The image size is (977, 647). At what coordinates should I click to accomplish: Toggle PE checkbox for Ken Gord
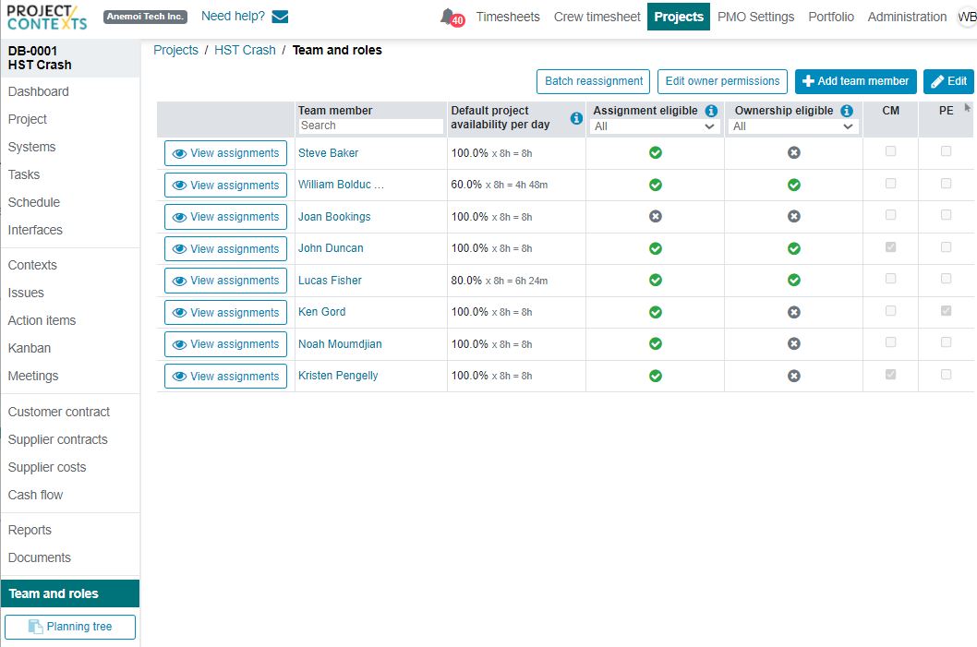(x=946, y=311)
